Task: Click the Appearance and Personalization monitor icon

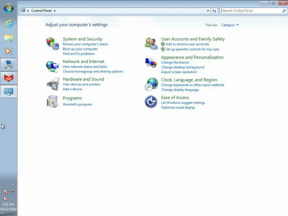Action: coord(151,63)
